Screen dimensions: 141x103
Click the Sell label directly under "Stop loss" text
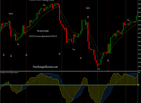click(88, 17)
